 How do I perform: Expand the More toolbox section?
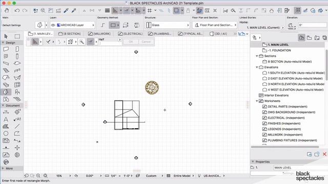coord(3,168)
